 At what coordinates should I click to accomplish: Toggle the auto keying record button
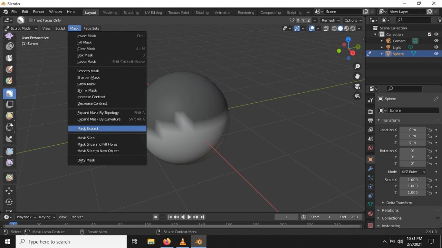(x=156, y=217)
